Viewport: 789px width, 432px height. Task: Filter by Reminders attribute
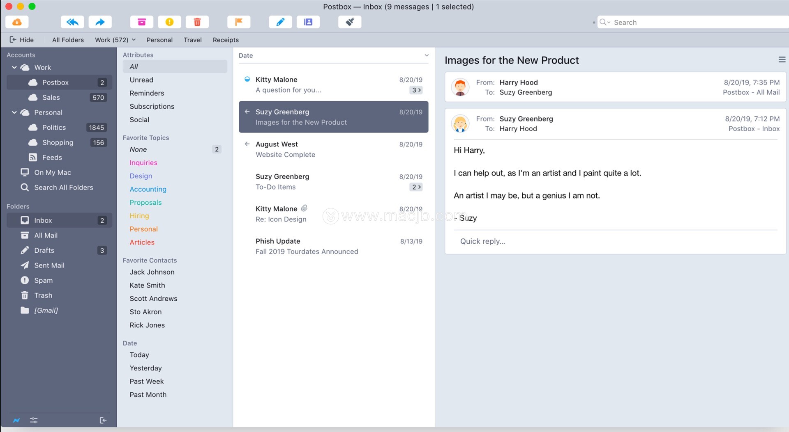pyautogui.click(x=147, y=93)
